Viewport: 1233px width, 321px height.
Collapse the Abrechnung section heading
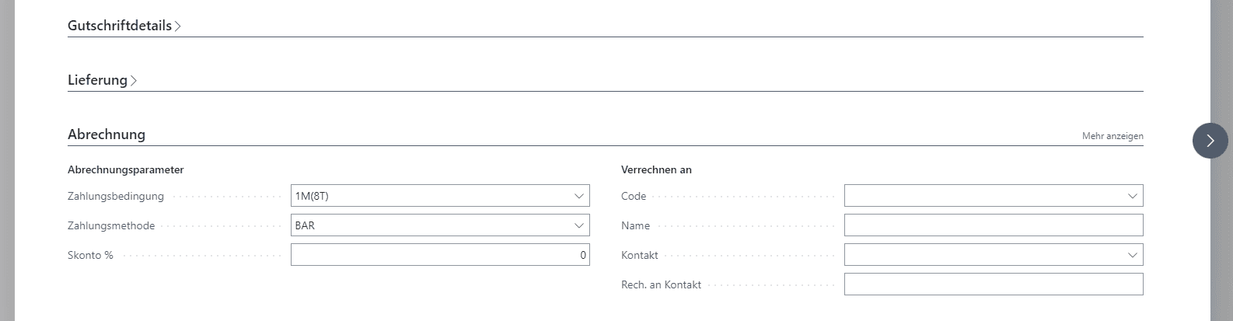[x=107, y=134]
